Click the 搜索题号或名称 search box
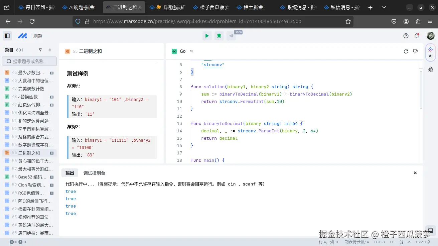 [x=29, y=61]
